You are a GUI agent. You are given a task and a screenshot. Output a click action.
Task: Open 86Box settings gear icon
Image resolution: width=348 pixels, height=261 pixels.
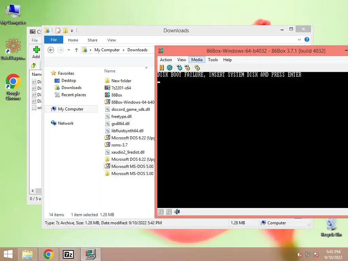click(197, 68)
